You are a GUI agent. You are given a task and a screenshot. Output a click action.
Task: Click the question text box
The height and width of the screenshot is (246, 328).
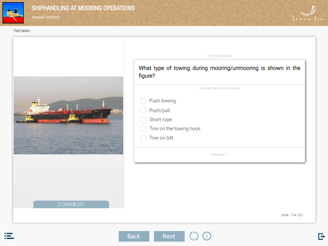pos(219,72)
